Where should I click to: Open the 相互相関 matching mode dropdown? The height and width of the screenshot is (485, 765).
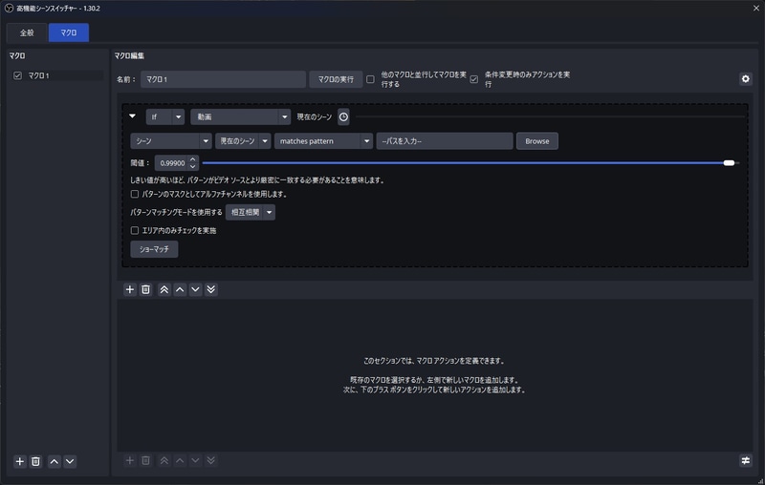[x=251, y=212]
